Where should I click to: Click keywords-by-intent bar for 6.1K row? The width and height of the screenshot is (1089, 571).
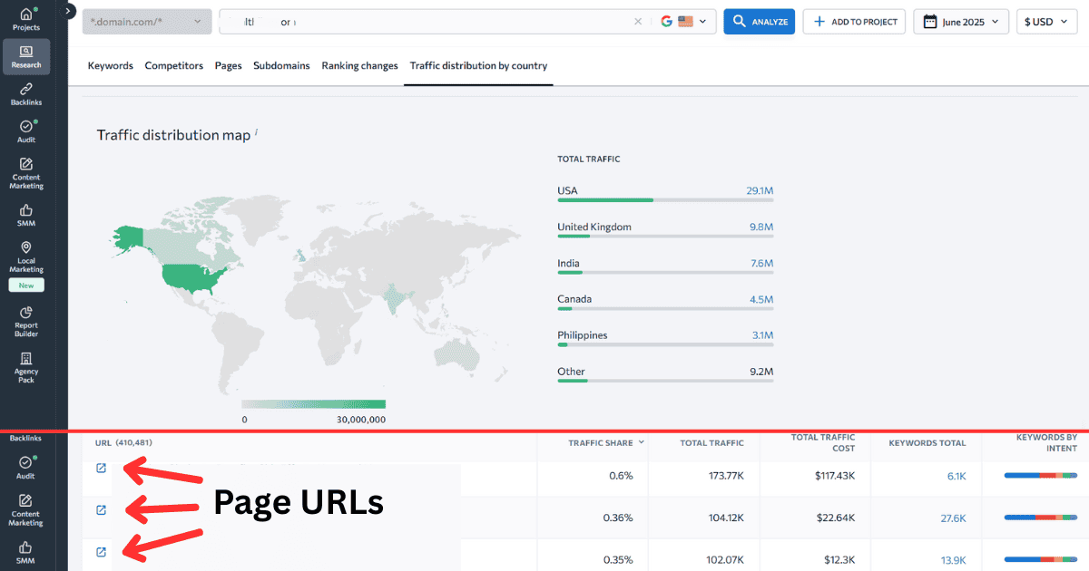(x=1041, y=476)
